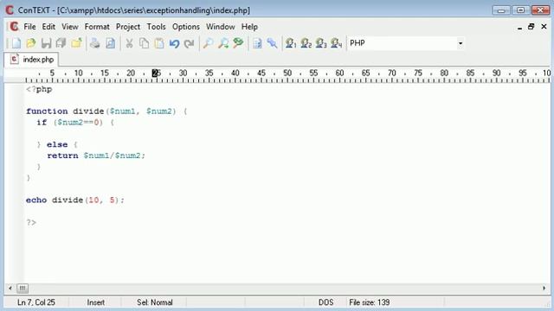Click the 'return $num1/$num2;' line
The width and height of the screenshot is (554, 311).
point(96,155)
